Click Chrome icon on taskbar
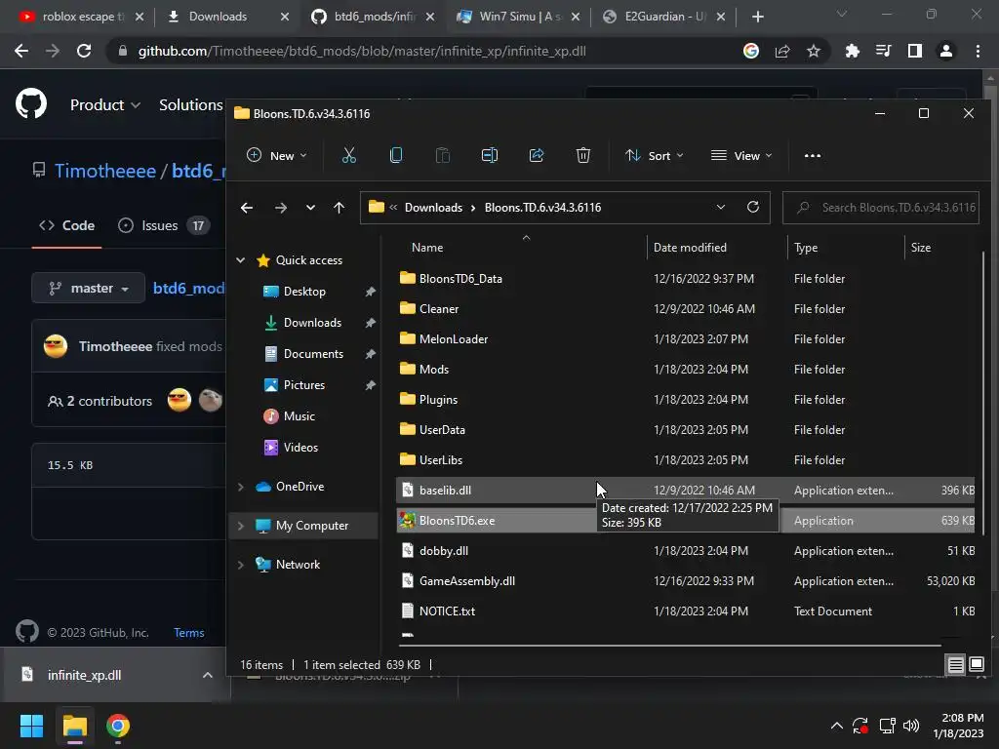Viewport: 999px width, 749px height. 118,726
